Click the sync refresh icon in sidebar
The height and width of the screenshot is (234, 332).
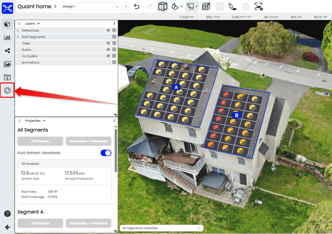tap(7, 90)
